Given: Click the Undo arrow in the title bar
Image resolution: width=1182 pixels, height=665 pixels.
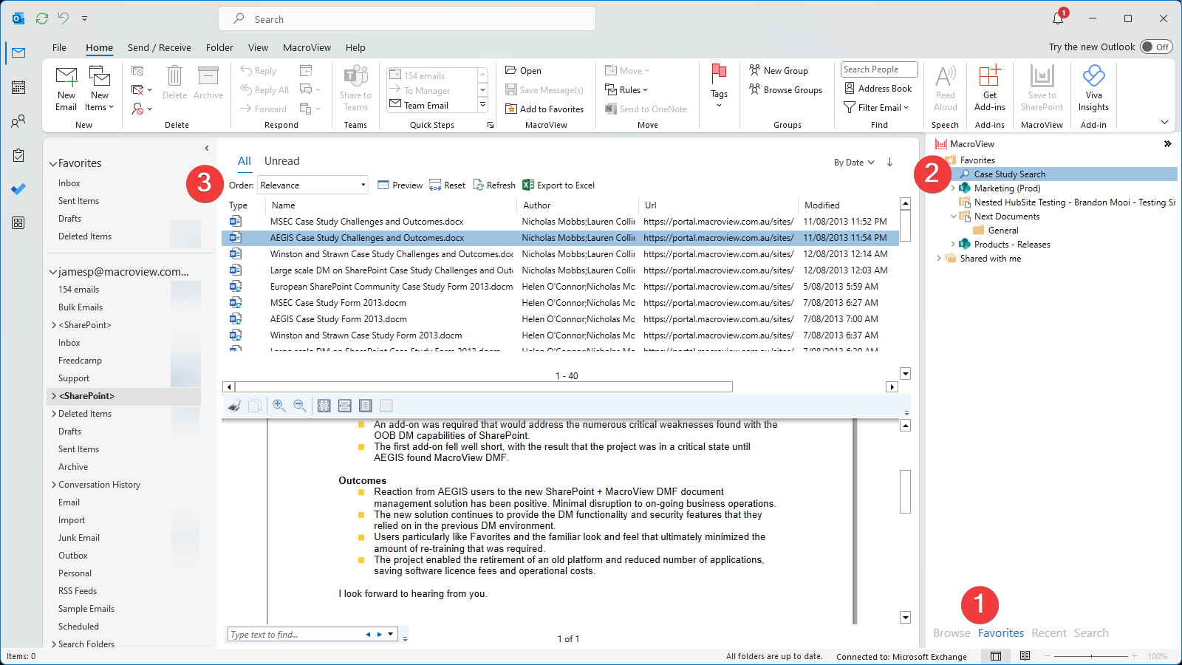Looking at the screenshot, I should pos(64,18).
